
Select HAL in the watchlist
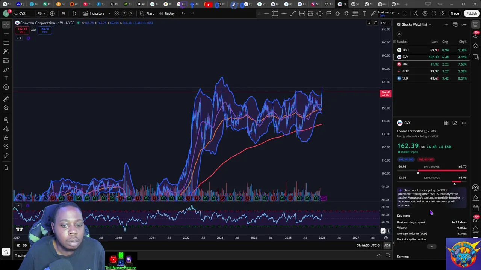[432, 64]
